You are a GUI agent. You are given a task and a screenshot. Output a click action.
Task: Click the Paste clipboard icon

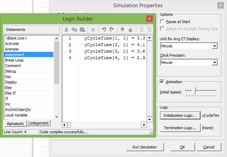pyautogui.click(x=83, y=29)
